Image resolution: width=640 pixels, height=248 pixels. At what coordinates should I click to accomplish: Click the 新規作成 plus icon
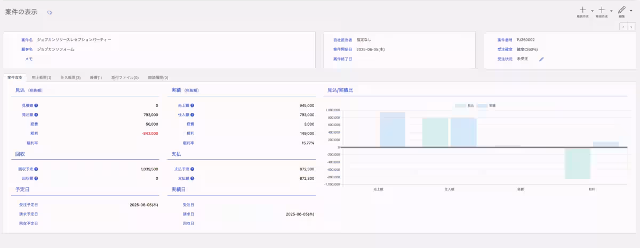click(x=602, y=10)
